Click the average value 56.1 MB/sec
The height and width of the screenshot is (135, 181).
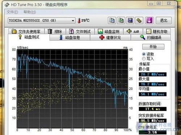coord(153,94)
